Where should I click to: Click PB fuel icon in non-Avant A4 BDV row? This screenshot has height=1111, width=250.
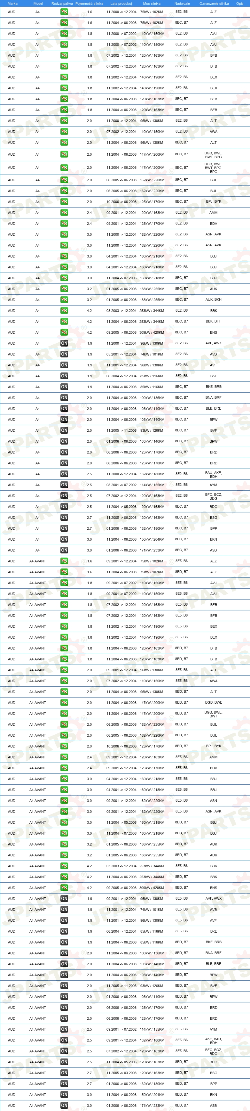click(64, 224)
